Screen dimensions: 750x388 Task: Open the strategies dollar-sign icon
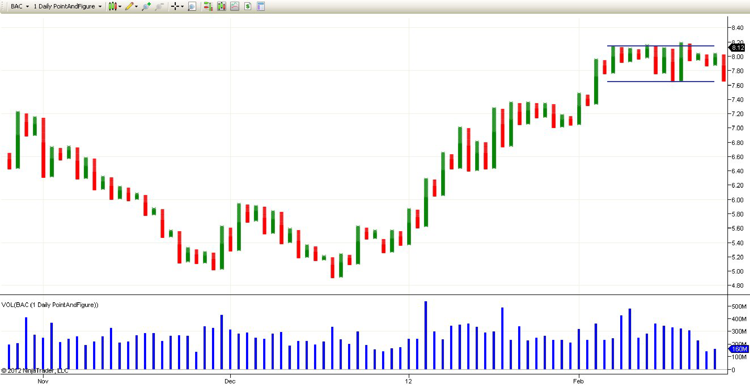[248, 7]
